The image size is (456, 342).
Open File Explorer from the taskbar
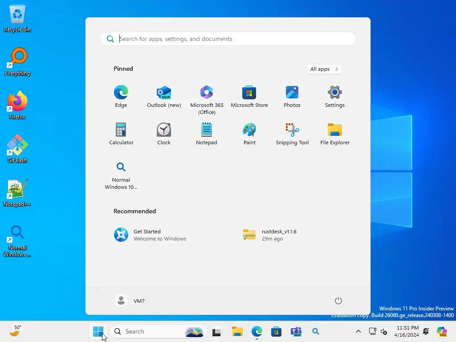(237, 331)
